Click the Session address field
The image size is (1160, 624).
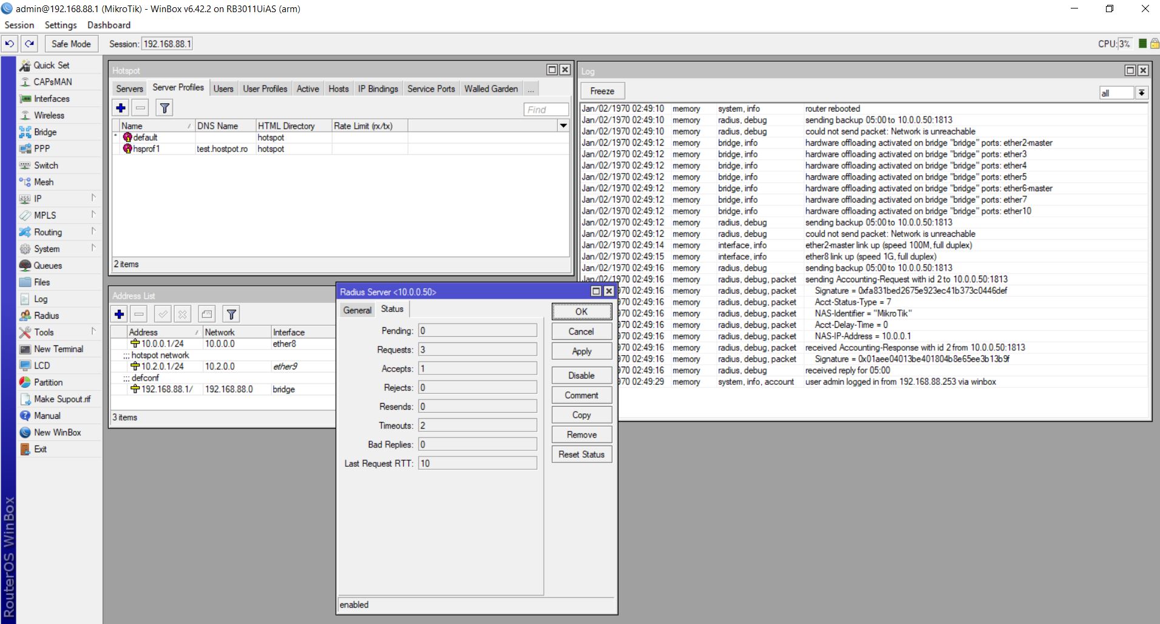(x=167, y=44)
